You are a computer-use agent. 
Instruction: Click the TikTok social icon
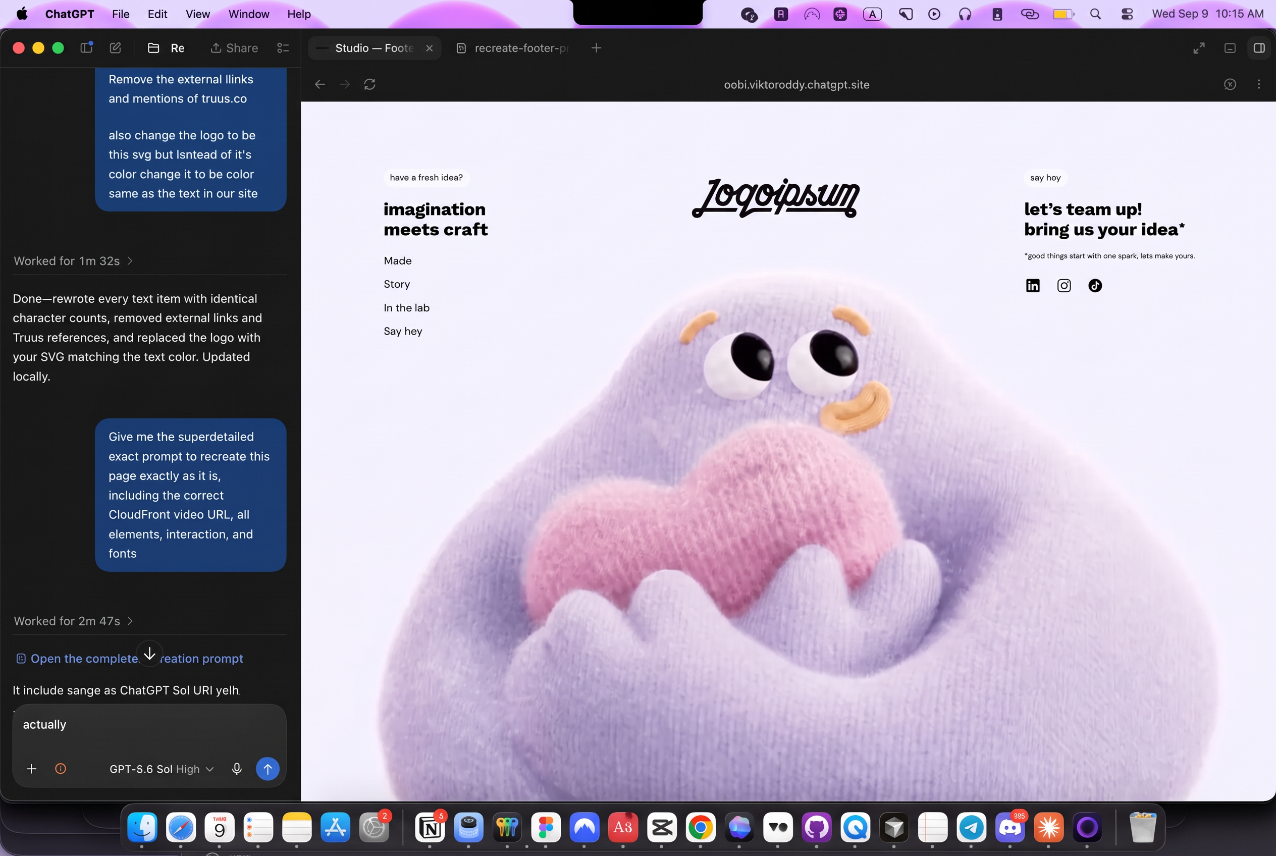[1095, 286]
